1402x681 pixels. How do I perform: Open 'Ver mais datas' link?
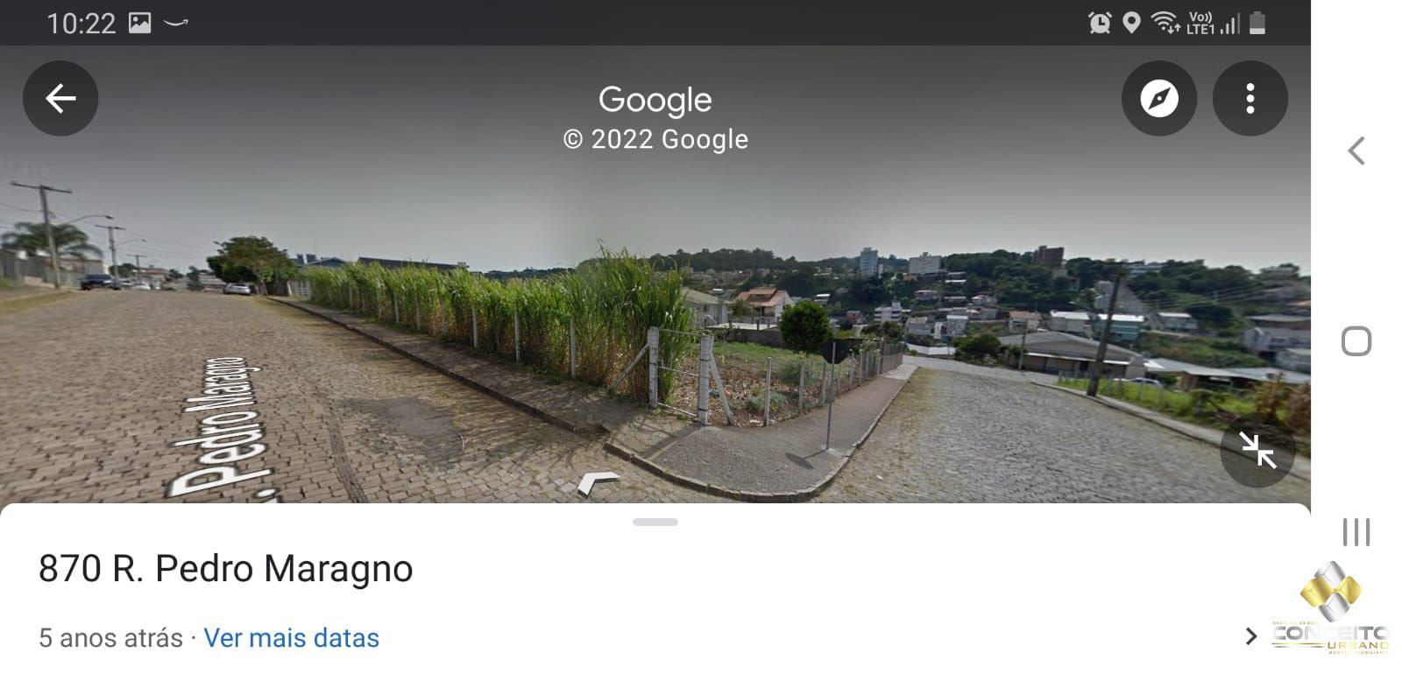(x=292, y=638)
